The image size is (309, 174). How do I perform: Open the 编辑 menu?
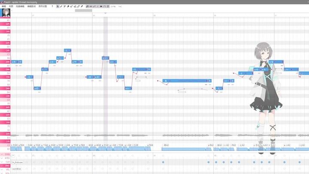pyautogui.click(x=4, y=6)
